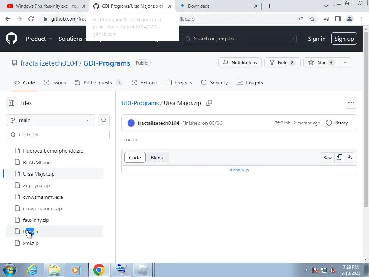The width and height of the screenshot is (369, 277).
Task: Bookmark this page with the star icon
Action: coord(312,19)
